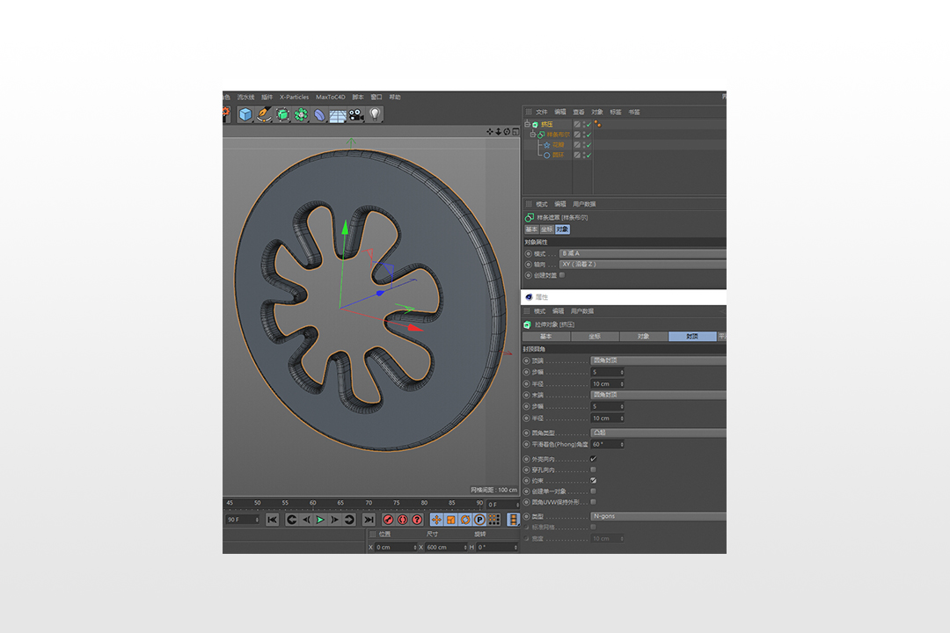Click the position X 0 cm field
950x633 pixels.
[x=396, y=547]
